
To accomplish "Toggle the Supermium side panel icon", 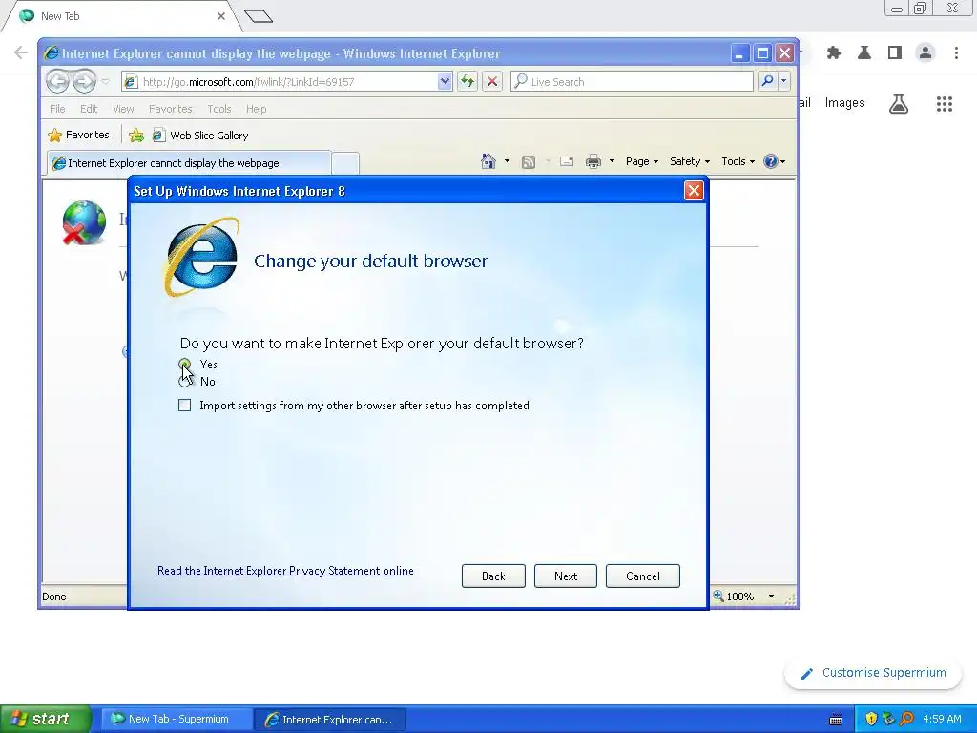I will [x=895, y=53].
